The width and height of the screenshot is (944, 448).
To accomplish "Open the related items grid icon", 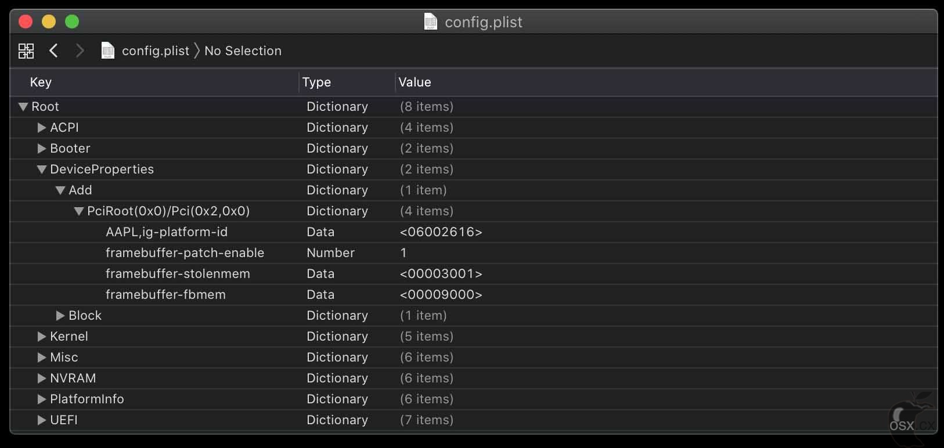I will pyautogui.click(x=26, y=51).
